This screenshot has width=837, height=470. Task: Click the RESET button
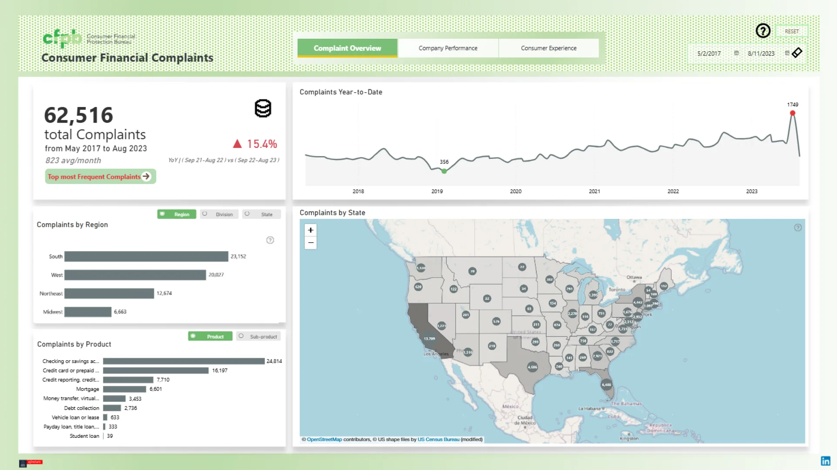pyautogui.click(x=791, y=31)
